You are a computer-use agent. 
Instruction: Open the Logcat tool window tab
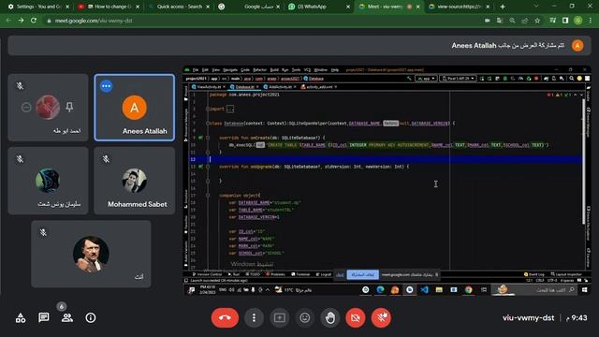324,274
